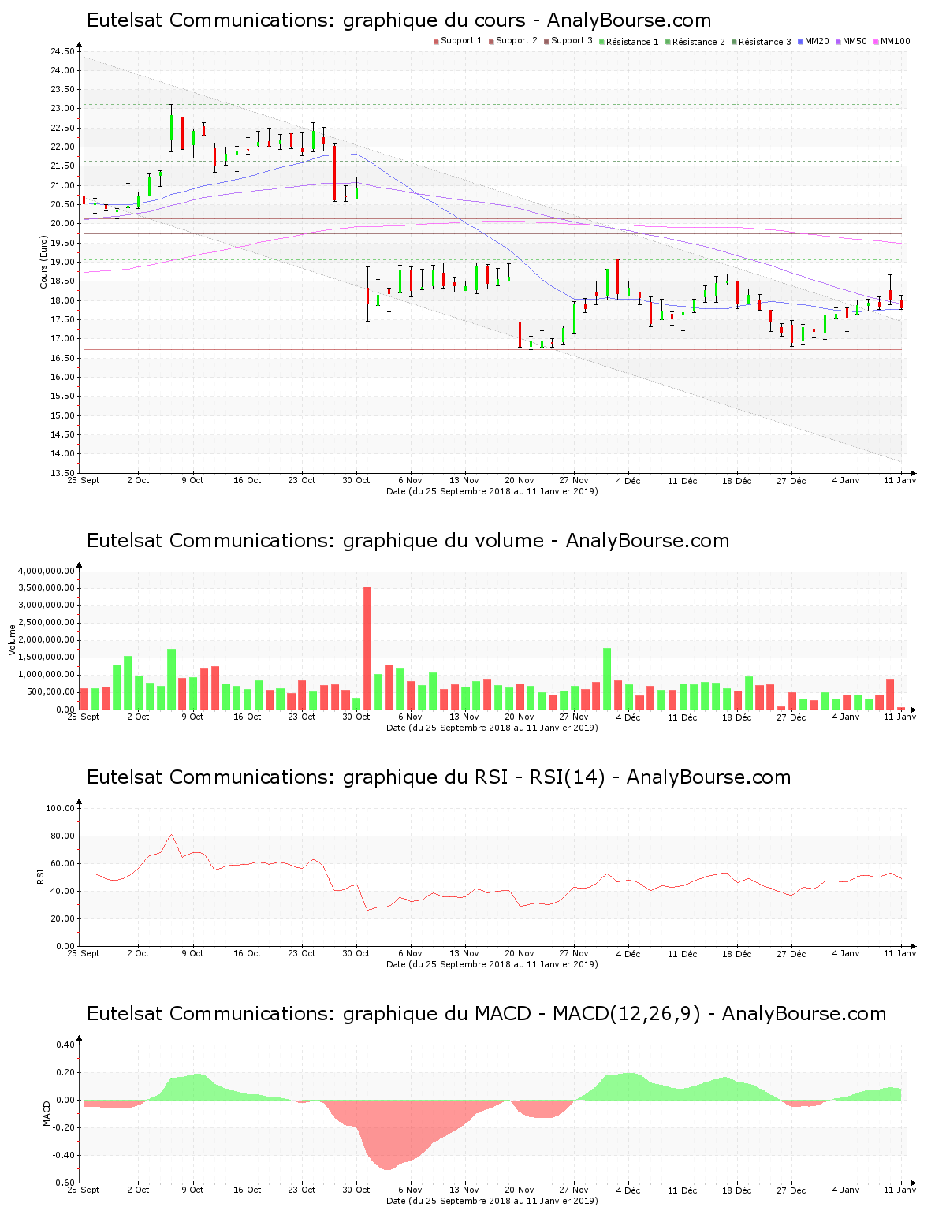946x1222 pixels.
Task: Click the 'MACD' y-axis label
Action: [x=47, y=1113]
